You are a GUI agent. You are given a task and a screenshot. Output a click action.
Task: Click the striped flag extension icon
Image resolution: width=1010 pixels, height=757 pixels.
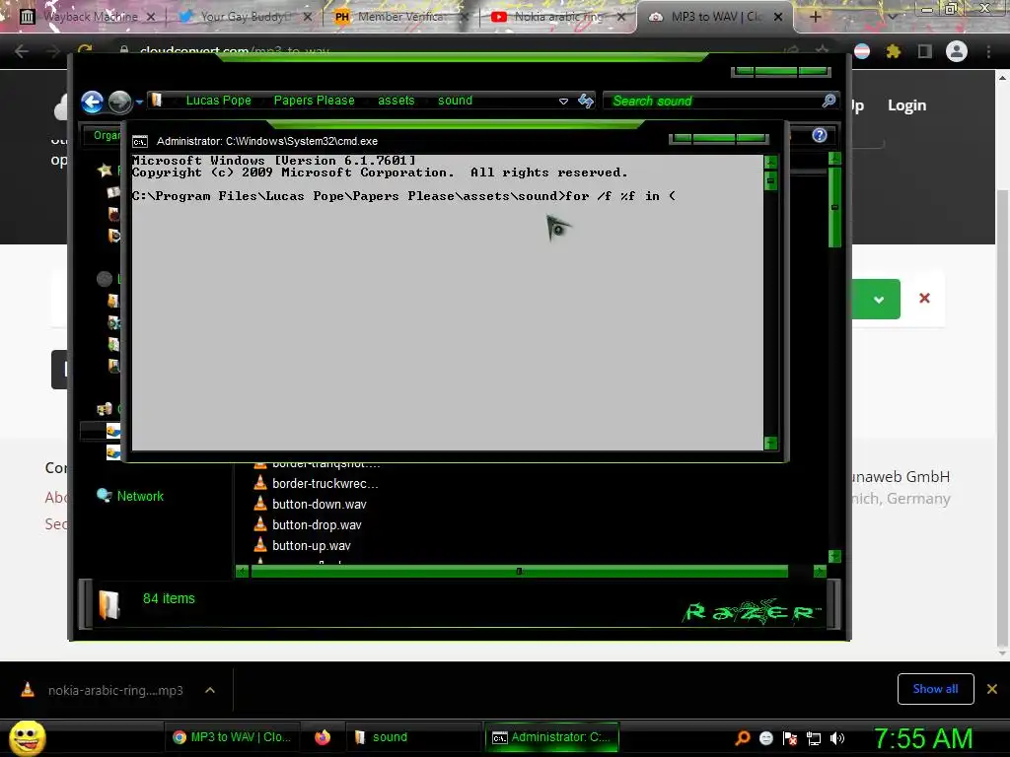point(862,51)
